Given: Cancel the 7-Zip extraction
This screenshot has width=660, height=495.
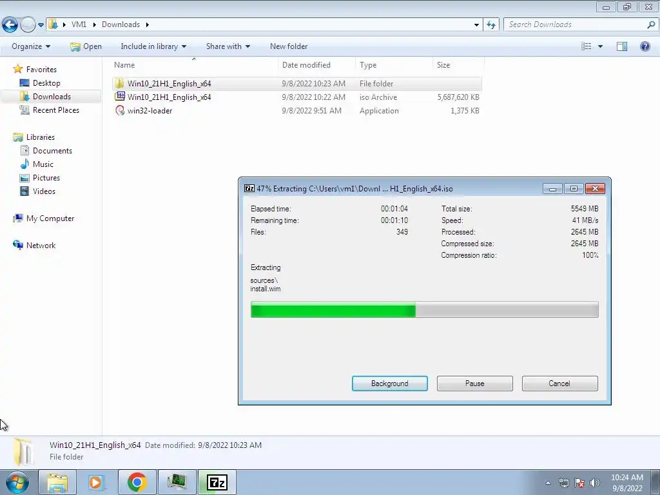Looking at the screenshot, I should pyautogui.click(x=560, y=383).
